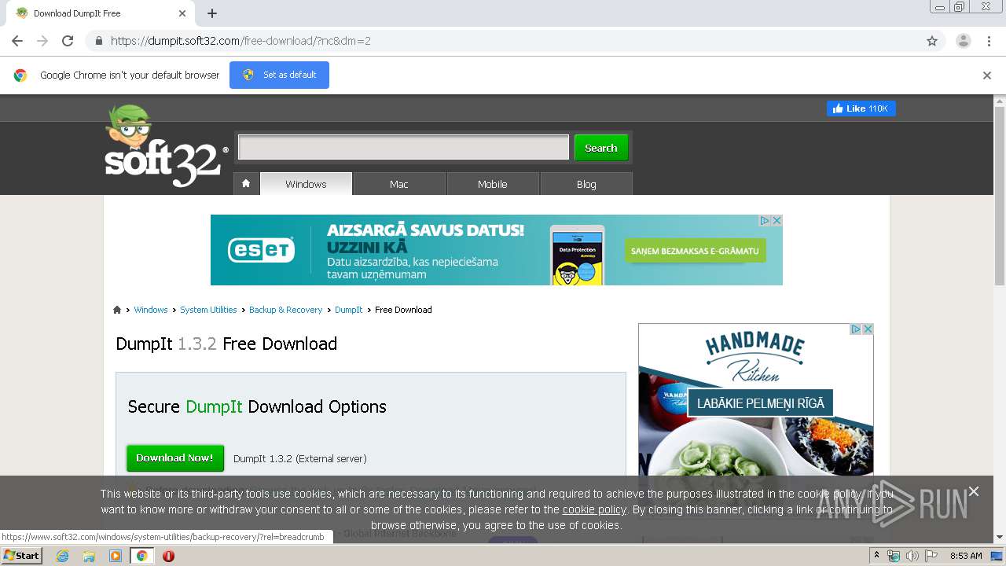The width and height of the screenshot is (1006, 566).
Task: Close the cookie consent banner
Action: pos(974,491)
